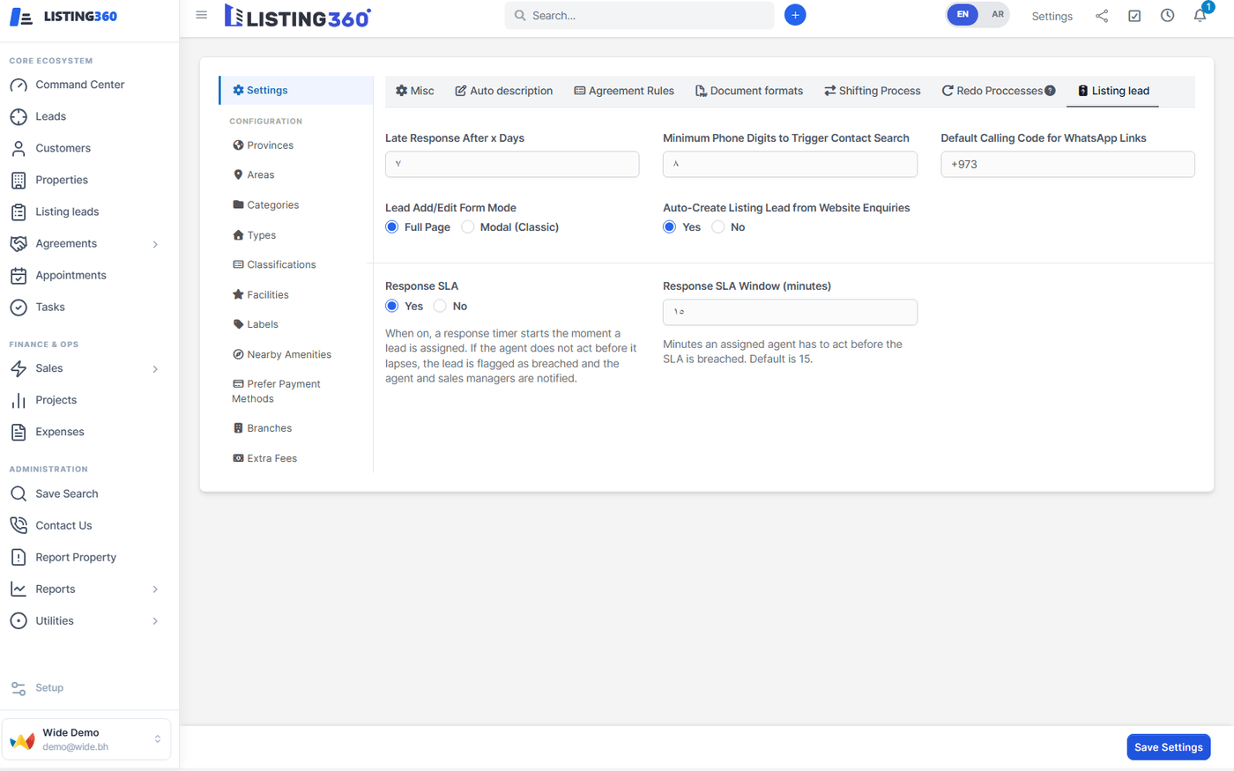Select Full Page form mode radio

pos(392,227)
